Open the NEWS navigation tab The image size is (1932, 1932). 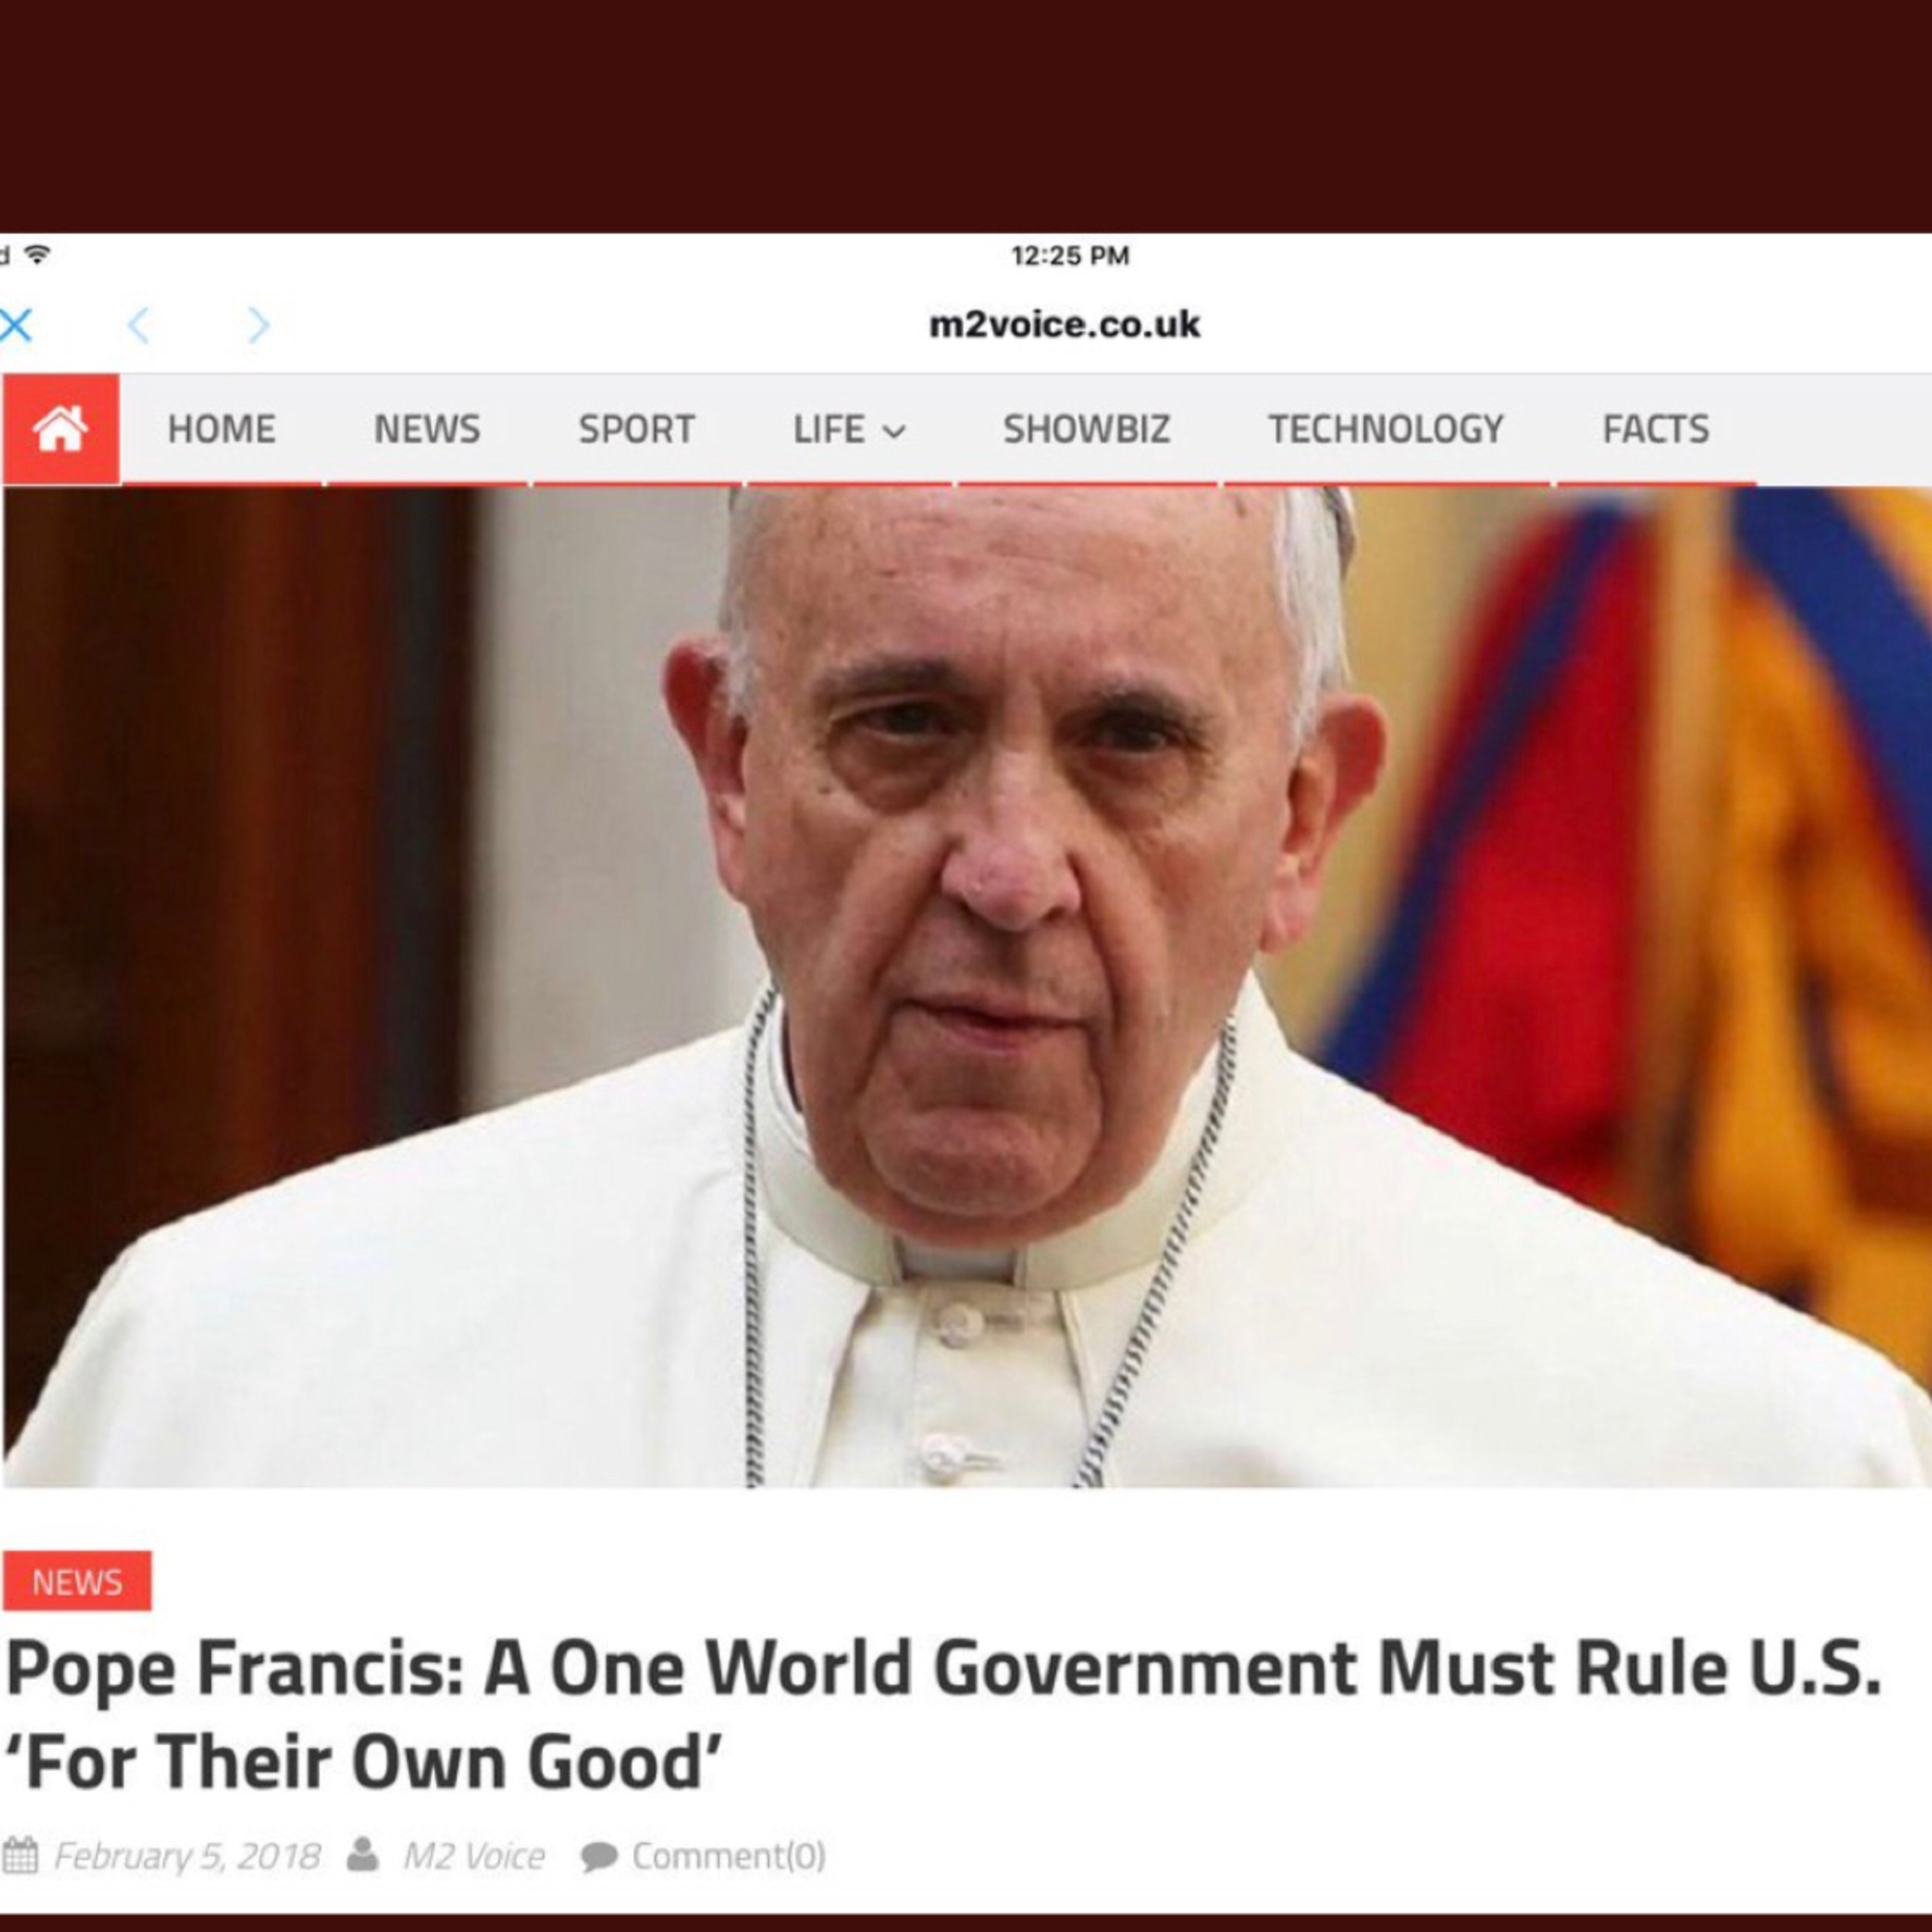click(x=427, y=429)
